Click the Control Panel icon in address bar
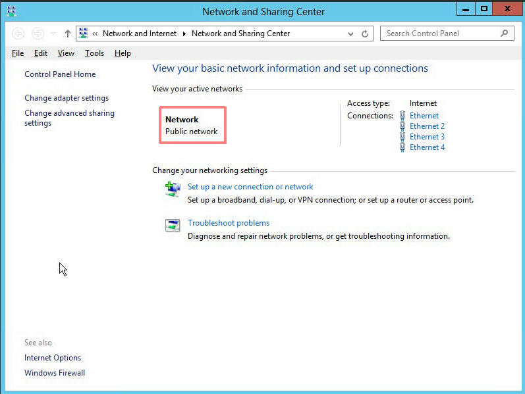 pyautogui.click(x=84, y=33)
